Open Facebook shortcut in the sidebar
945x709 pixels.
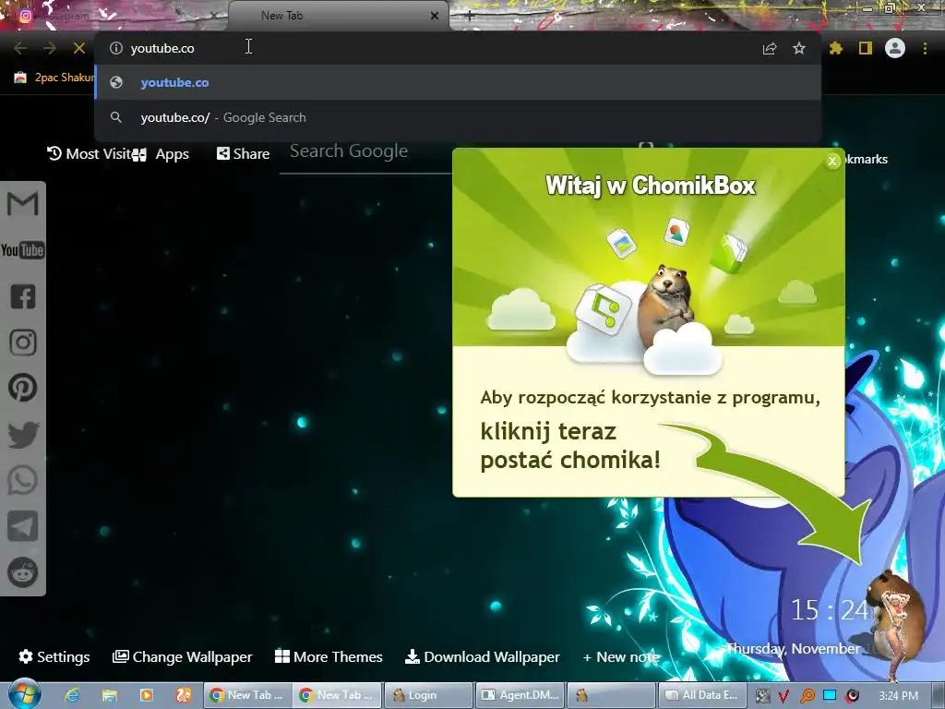click(23, 296)
